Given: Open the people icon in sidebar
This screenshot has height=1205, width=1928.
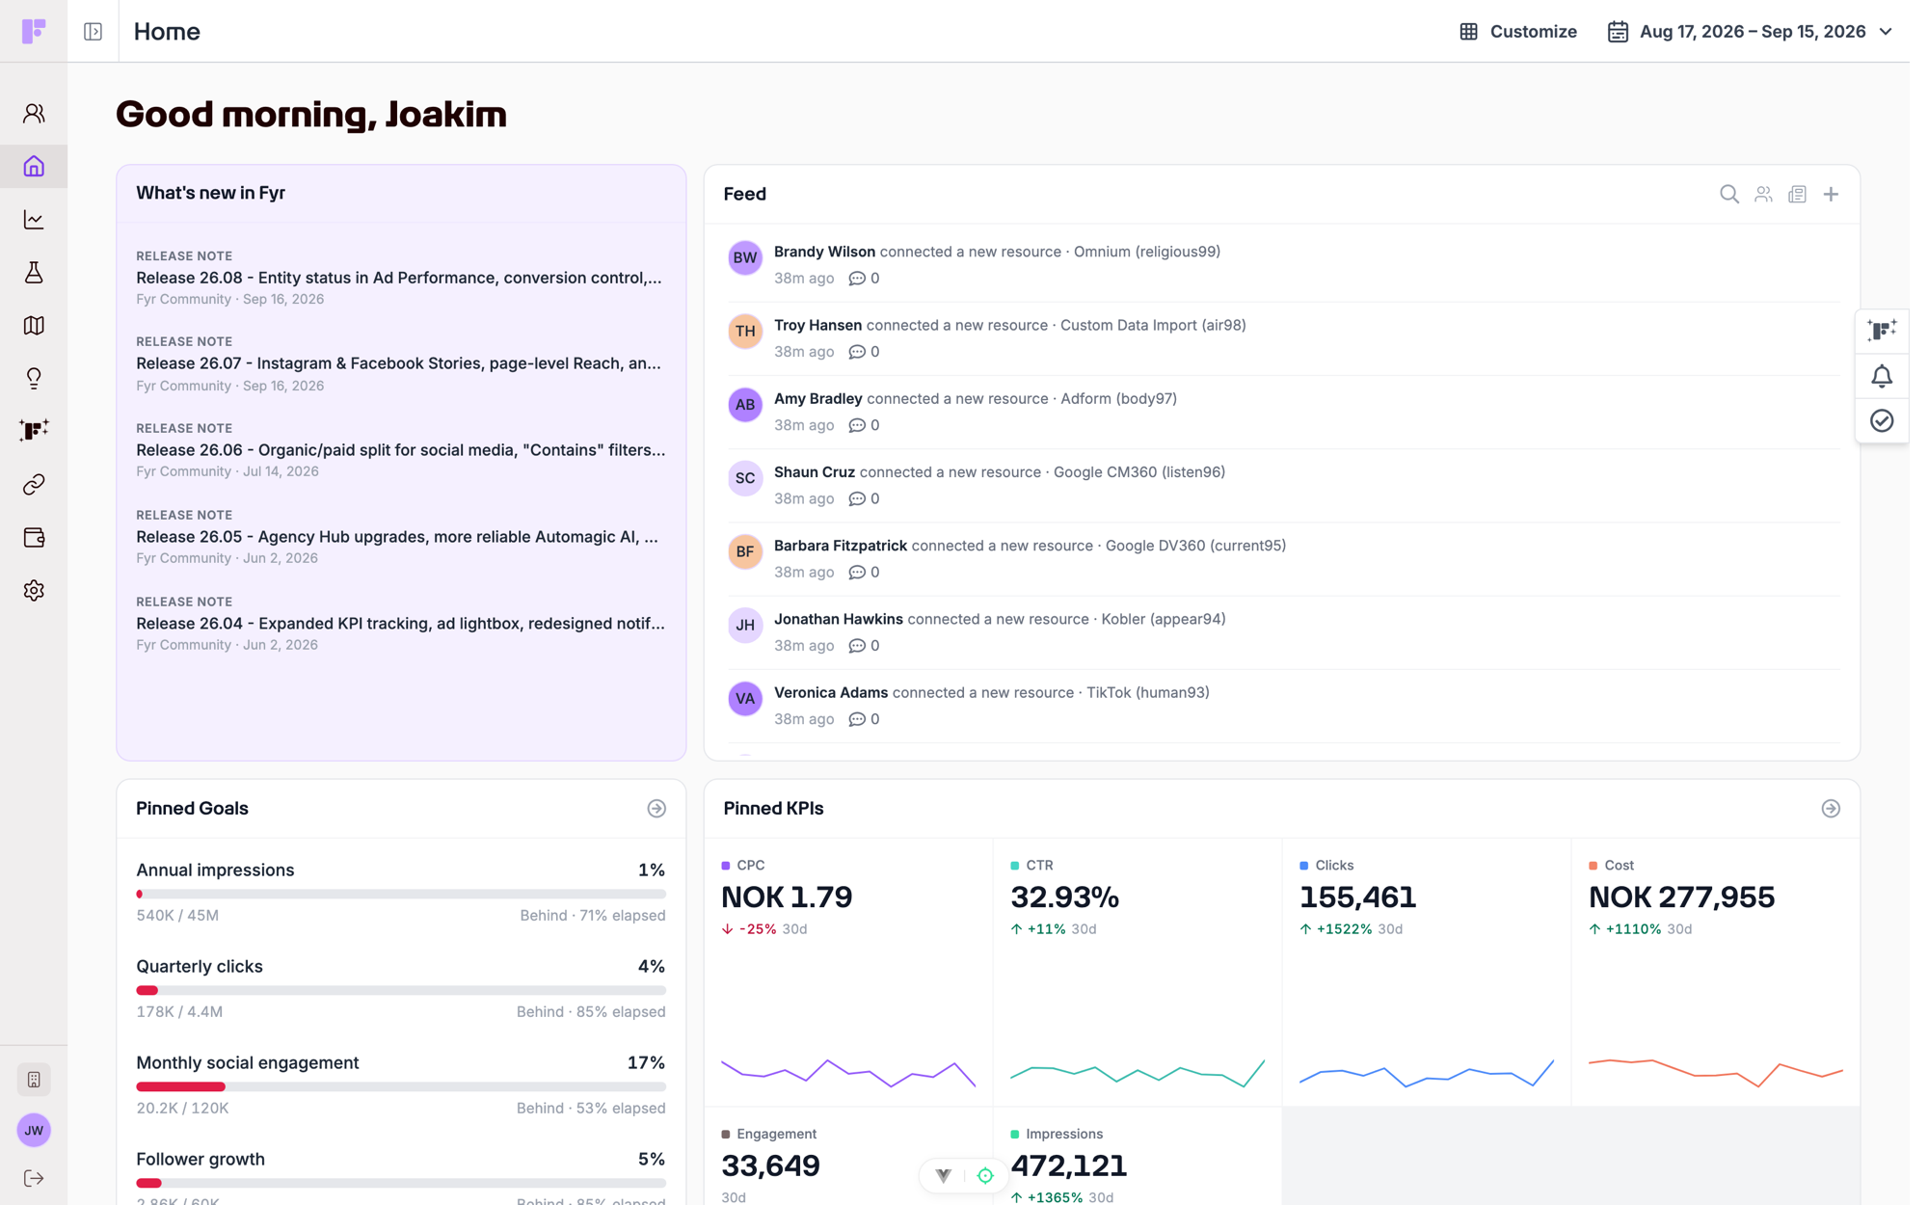Looking at the screenshot, I should (34, 114).
